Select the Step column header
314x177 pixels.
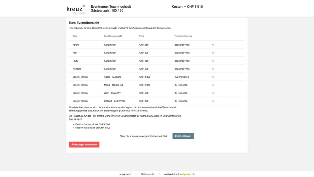tap(75, 36)
